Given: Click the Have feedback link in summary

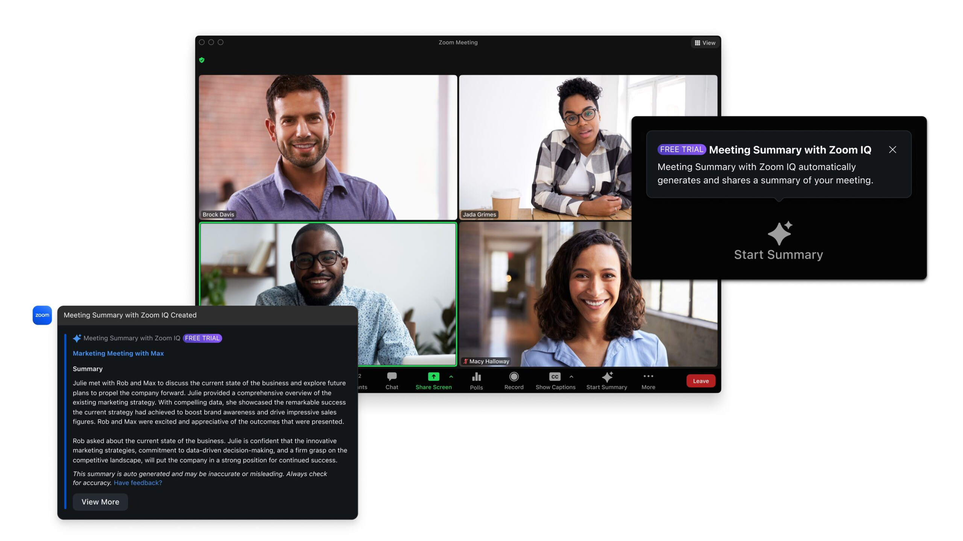Looking at the screenshot, I should [137, 482].
